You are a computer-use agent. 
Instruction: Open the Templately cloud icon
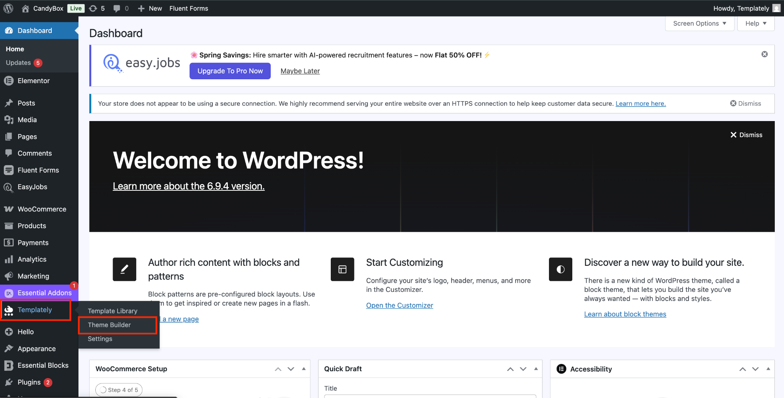tap(9, 310)
